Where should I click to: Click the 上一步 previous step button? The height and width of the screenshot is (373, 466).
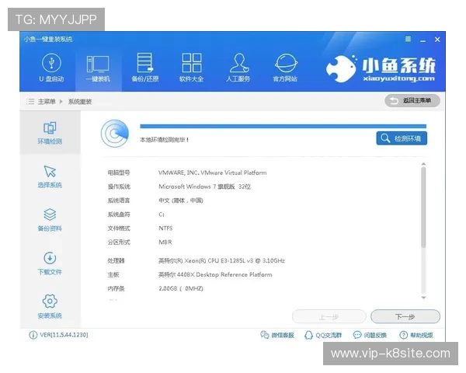point(329,317)
